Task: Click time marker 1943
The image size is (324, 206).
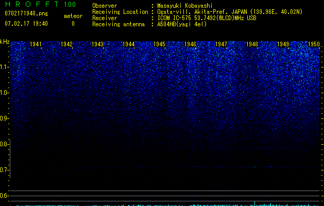Action: tap(97, 44)
